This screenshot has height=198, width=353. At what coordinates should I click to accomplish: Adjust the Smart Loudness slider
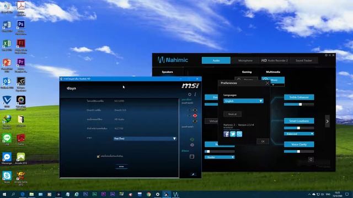299,128
